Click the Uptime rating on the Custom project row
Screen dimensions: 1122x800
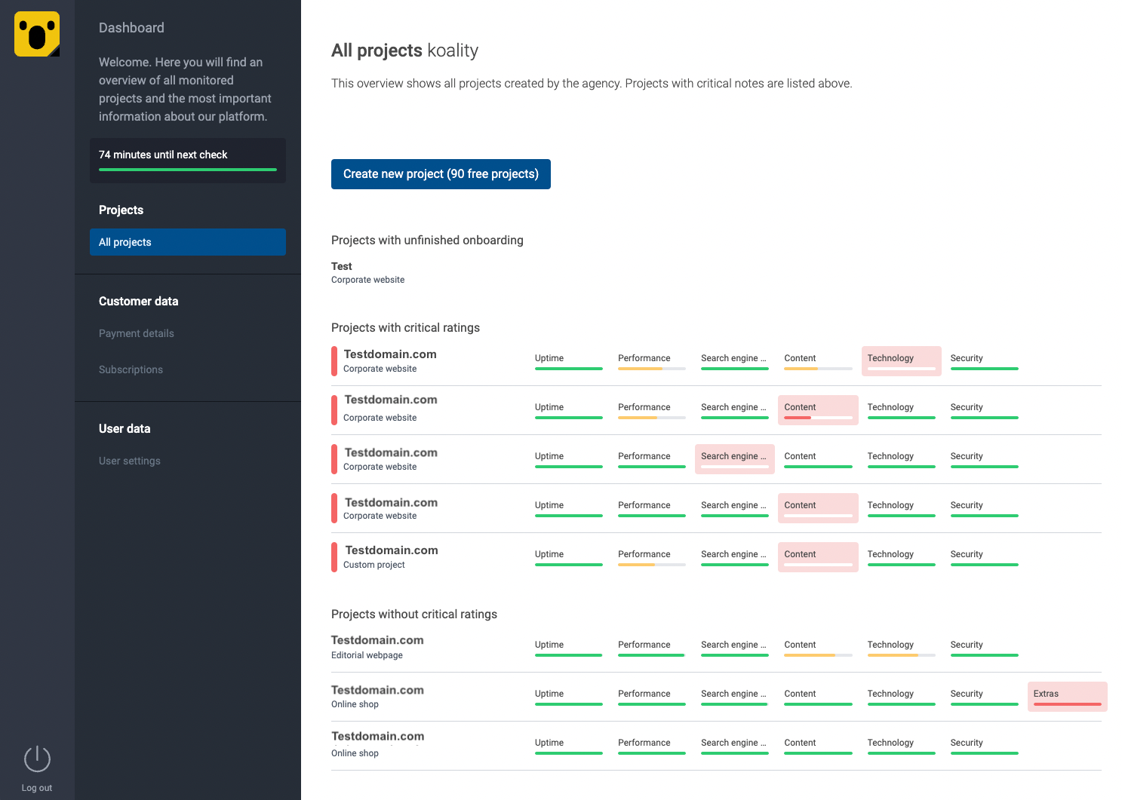coord(568,564)
